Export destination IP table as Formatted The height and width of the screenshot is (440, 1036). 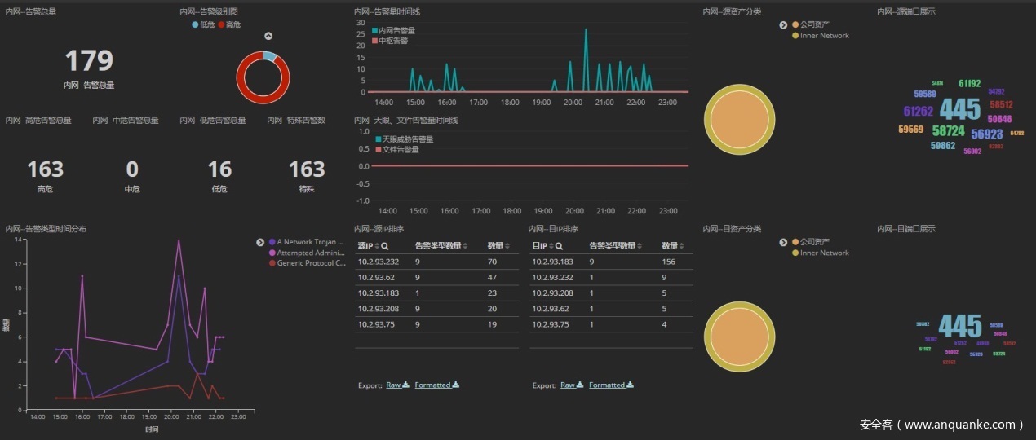tap(606, 385)
